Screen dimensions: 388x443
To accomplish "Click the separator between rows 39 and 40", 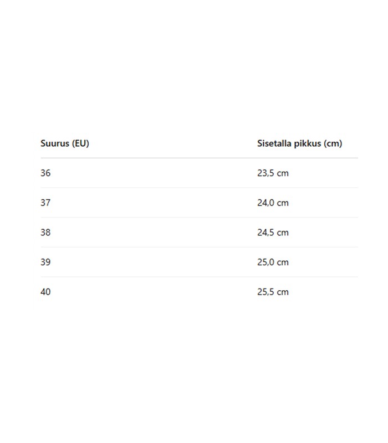I will (199, 277).
